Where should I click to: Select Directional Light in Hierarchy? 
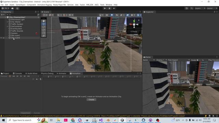[18, 20]
